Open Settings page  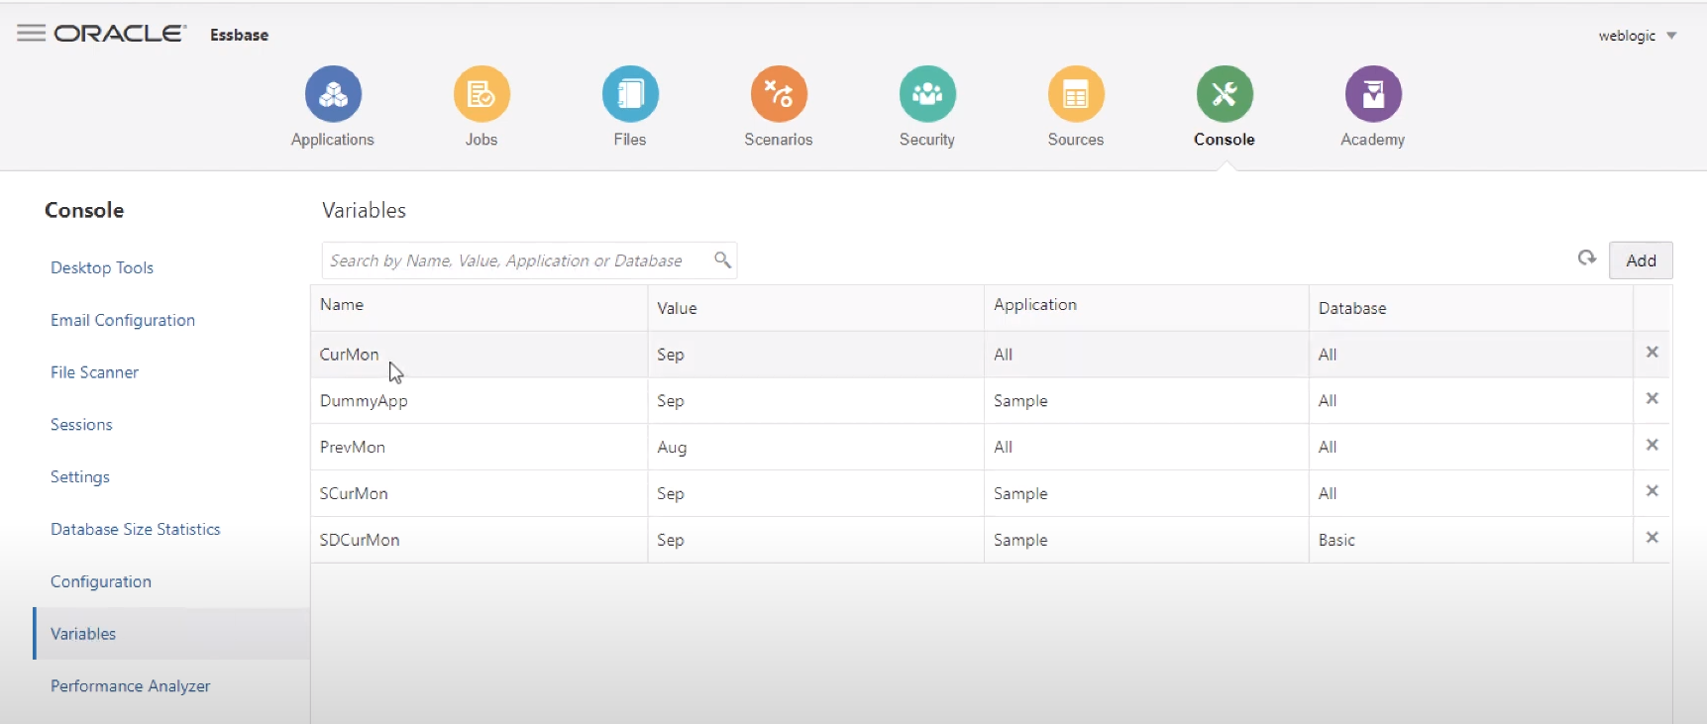pyautogui.click(x=80, y=477)
